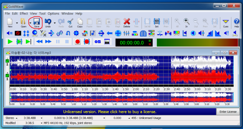Click the 1:00 mark on timeline ruler

[x=75, y=89]
